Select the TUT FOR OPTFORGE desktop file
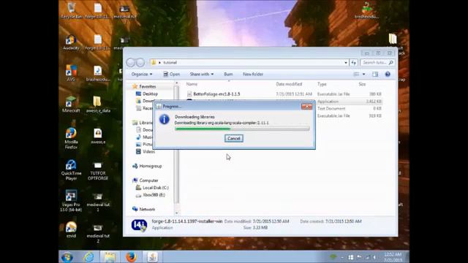 [97, 171]
